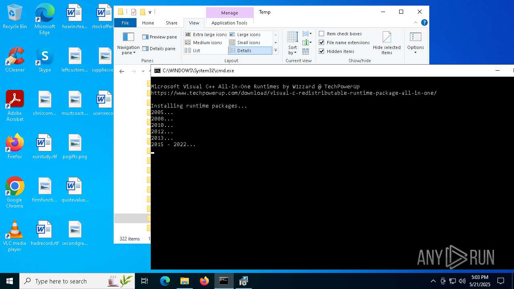Switch to the Home ribbon tab
This screenshot has height=289, width=514.
(148, 23)
